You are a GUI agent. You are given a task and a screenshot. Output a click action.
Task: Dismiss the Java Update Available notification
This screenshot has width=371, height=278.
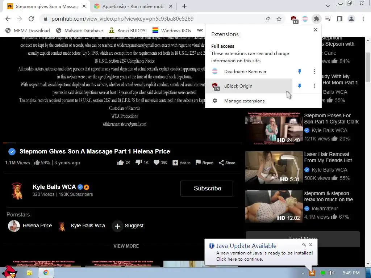coord(310,245)
